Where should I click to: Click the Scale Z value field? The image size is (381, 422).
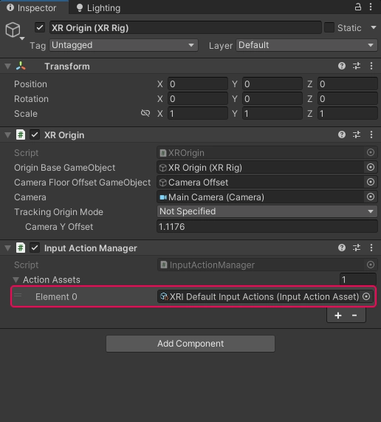347,114
